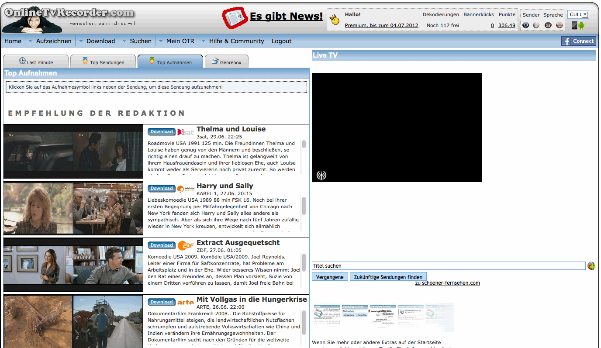This screenshot has width=601, height=348.
Task: Click the live TV broadcast antenna icon
Action: 321,176
